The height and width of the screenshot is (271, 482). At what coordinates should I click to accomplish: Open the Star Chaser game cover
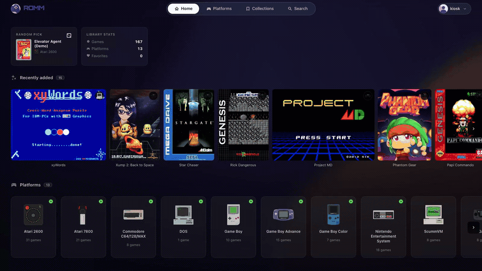click(189, 125)
